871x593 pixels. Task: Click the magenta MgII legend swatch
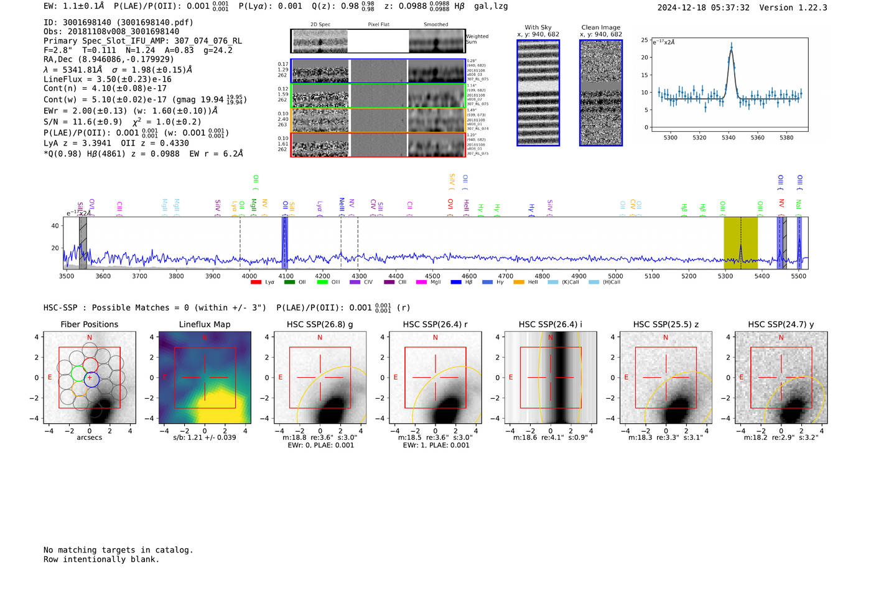[x=422, y=282]
